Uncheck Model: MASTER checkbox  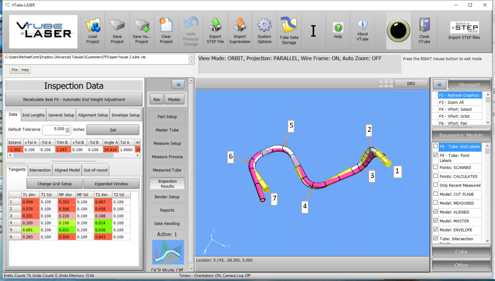coord(436,221)
